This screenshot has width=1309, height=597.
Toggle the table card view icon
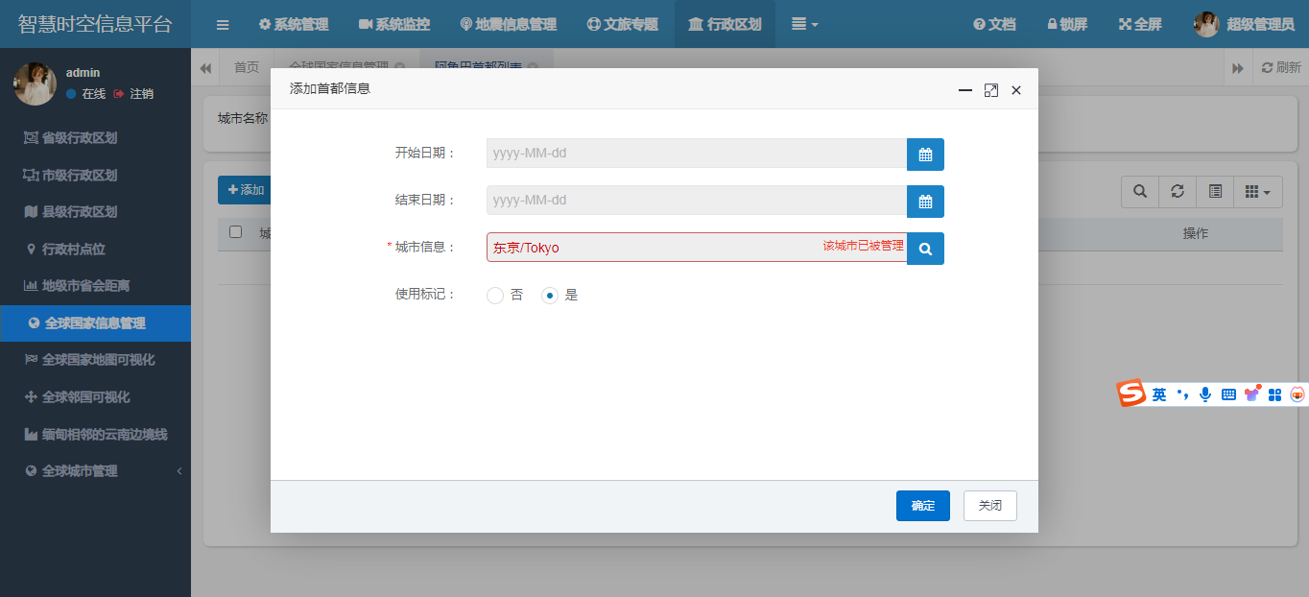pos(1215,192)
